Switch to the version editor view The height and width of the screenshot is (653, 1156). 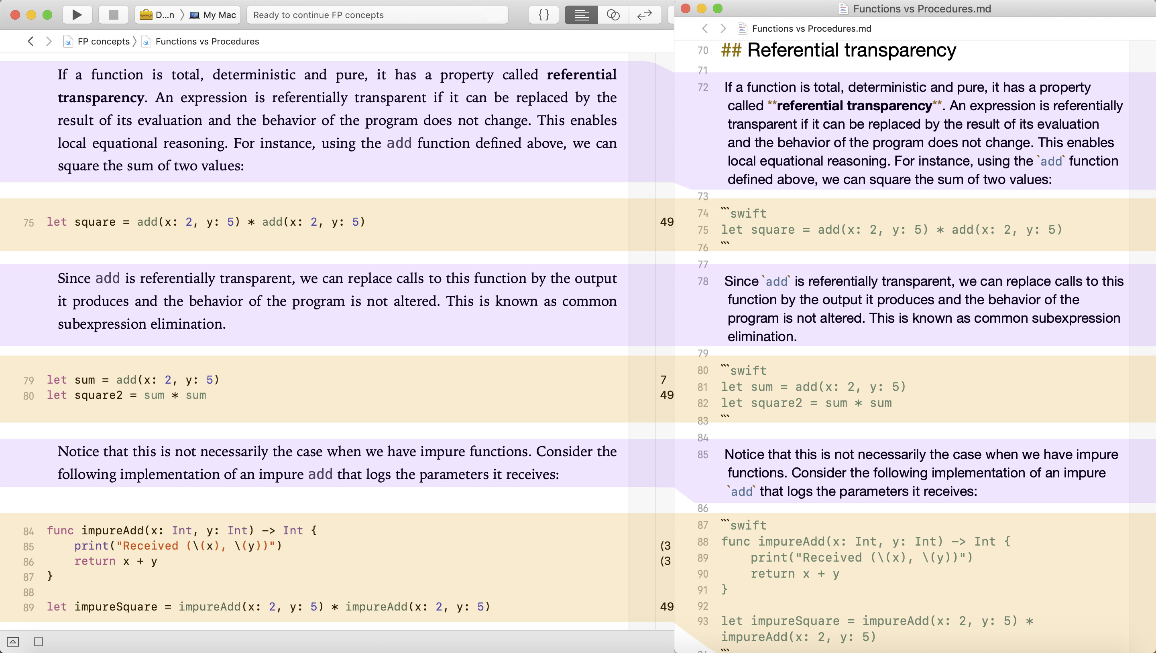[645, 15]
